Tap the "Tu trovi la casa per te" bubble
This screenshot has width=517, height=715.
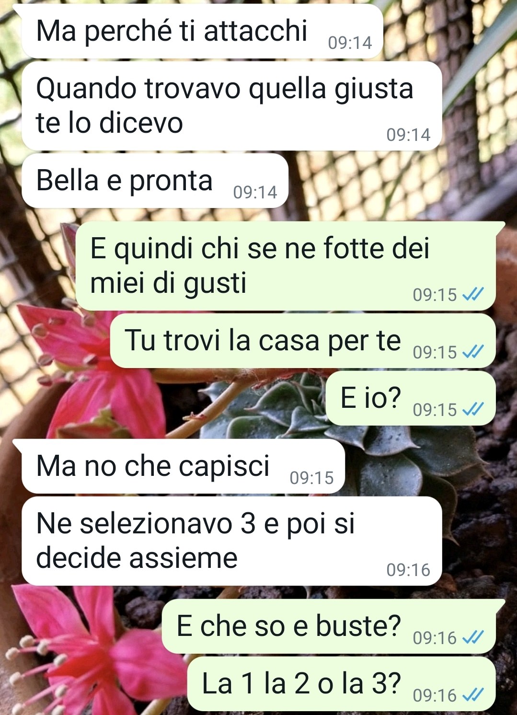click(x=303, y=341)
